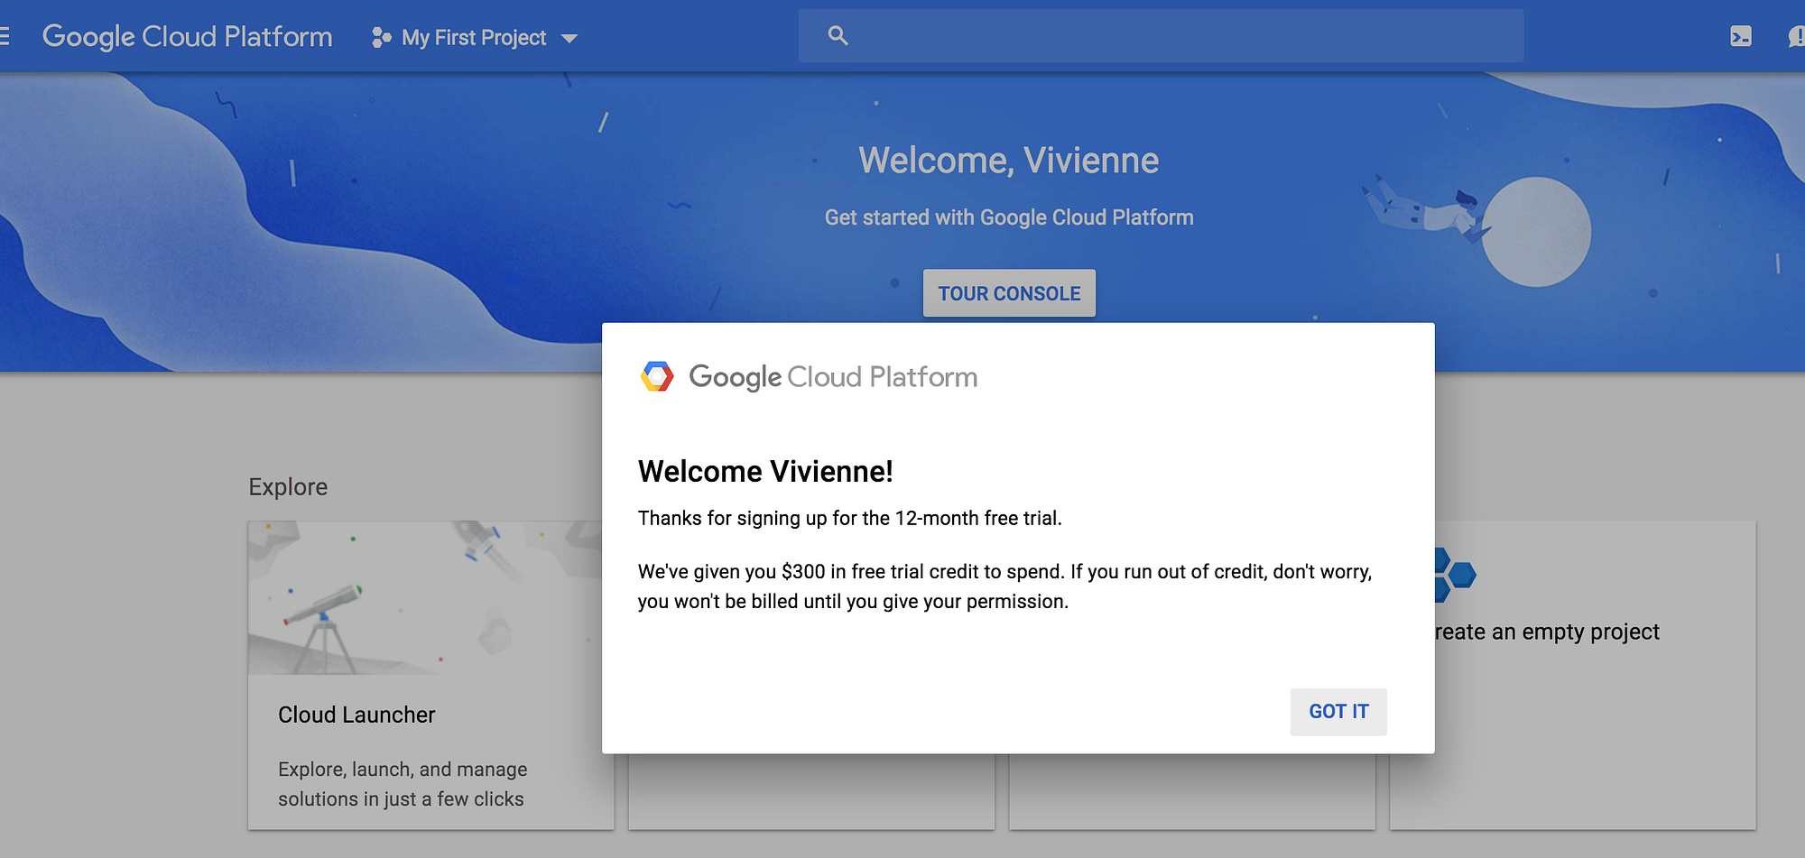This screenshot has height=858, width=1805.
Task: Expand the My First Project dropdown arrow
Action: click(569, 38)
